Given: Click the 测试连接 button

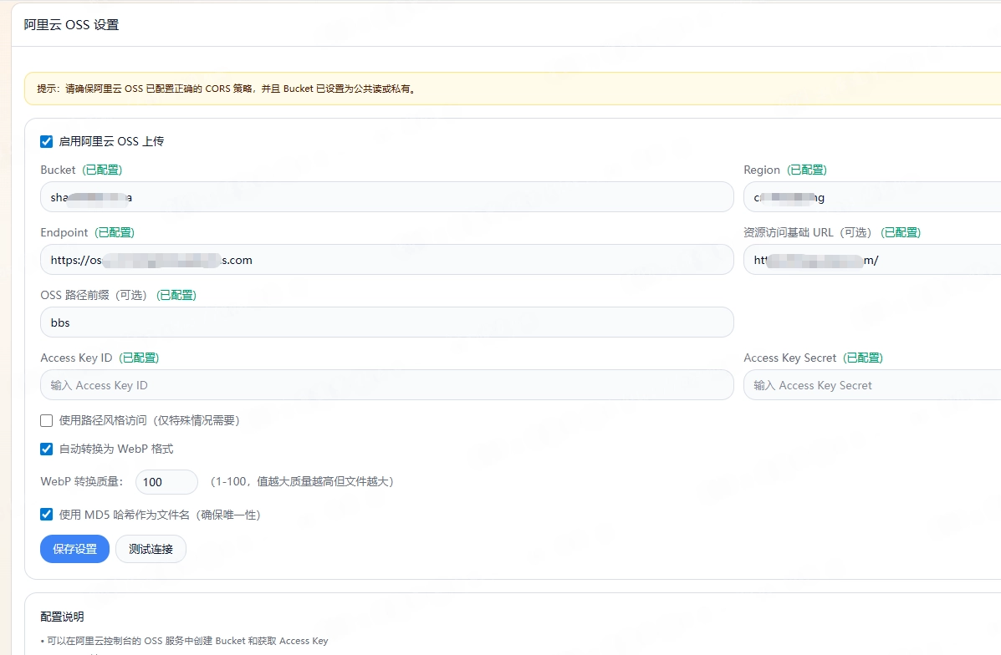Looking at the screenshot, I should click(x=151, y=549).
